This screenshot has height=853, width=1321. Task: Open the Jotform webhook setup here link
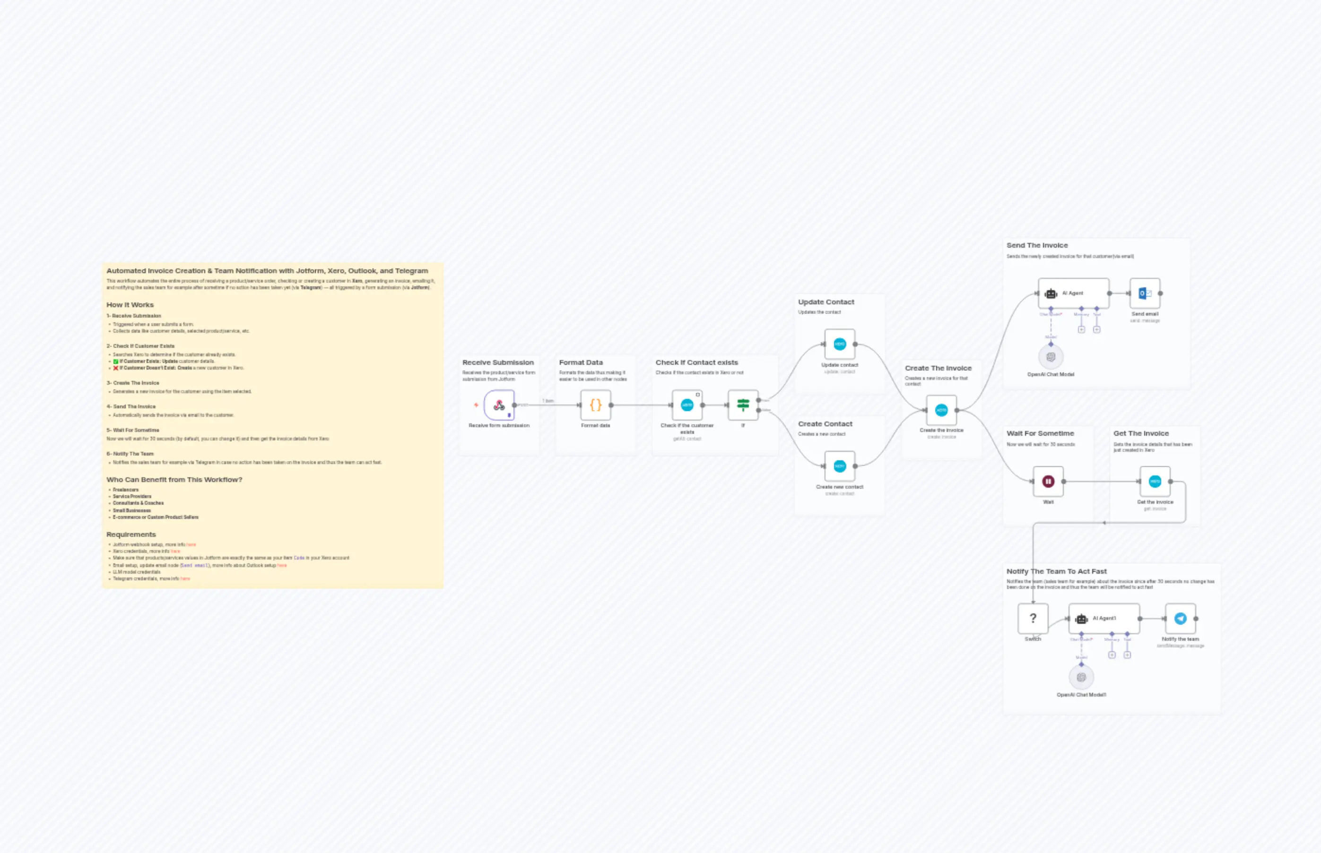coord(191,545)
